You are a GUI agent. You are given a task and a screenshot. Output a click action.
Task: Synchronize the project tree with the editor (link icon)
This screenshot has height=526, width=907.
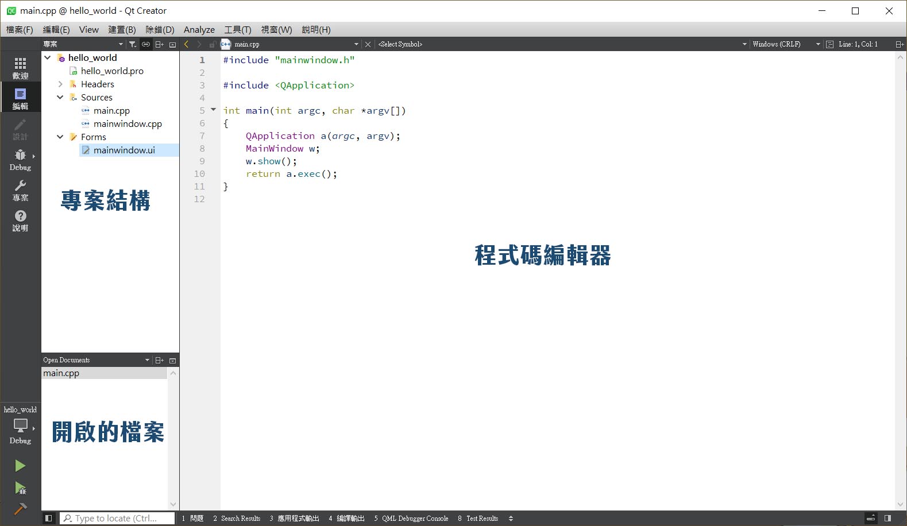[x=146, y=44]
